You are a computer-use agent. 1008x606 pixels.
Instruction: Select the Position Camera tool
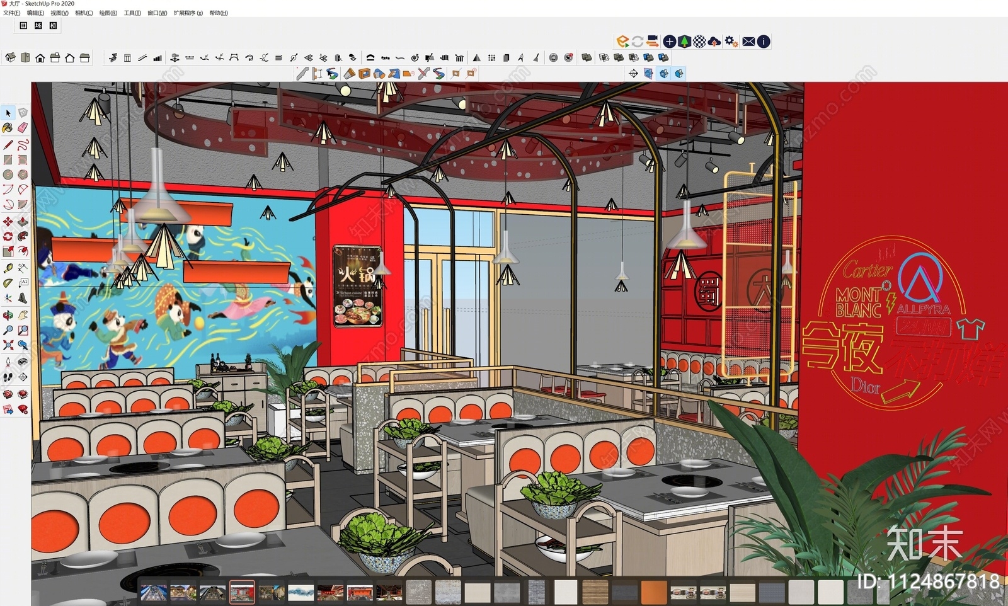[x=8, y=362]
